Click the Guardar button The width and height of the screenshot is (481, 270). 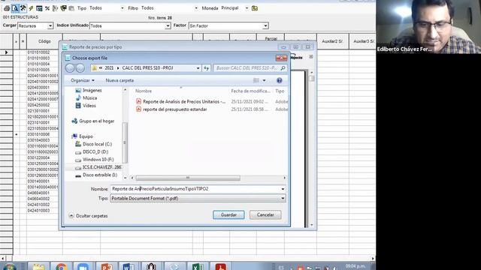point(228,215)
